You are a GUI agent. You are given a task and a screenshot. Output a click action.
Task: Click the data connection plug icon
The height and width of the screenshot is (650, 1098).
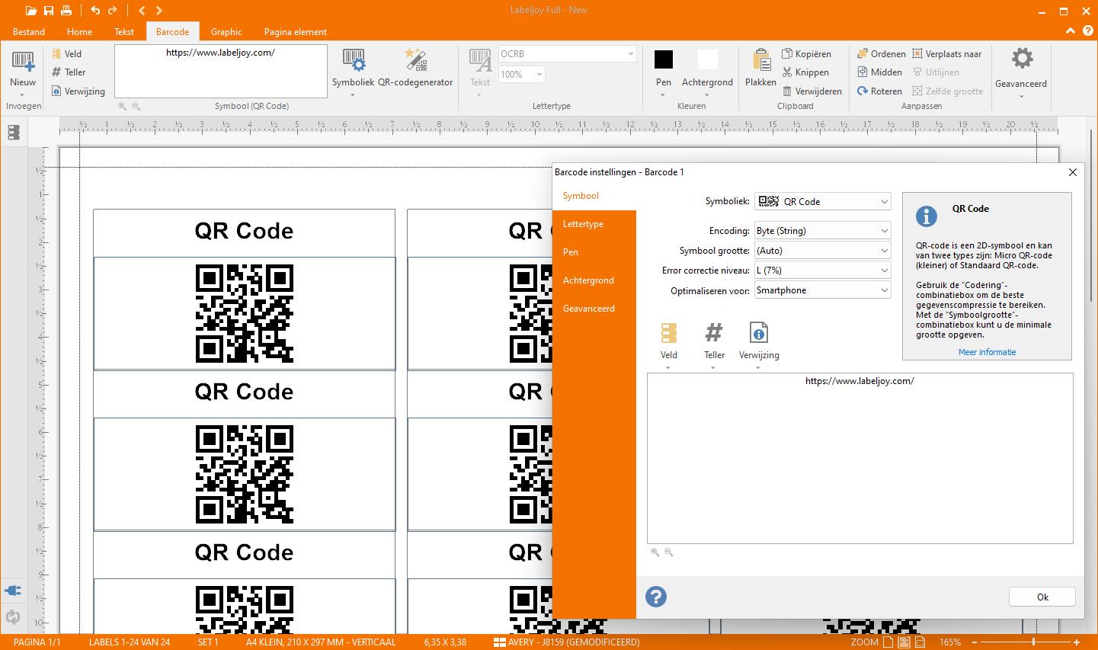(13, 591)
